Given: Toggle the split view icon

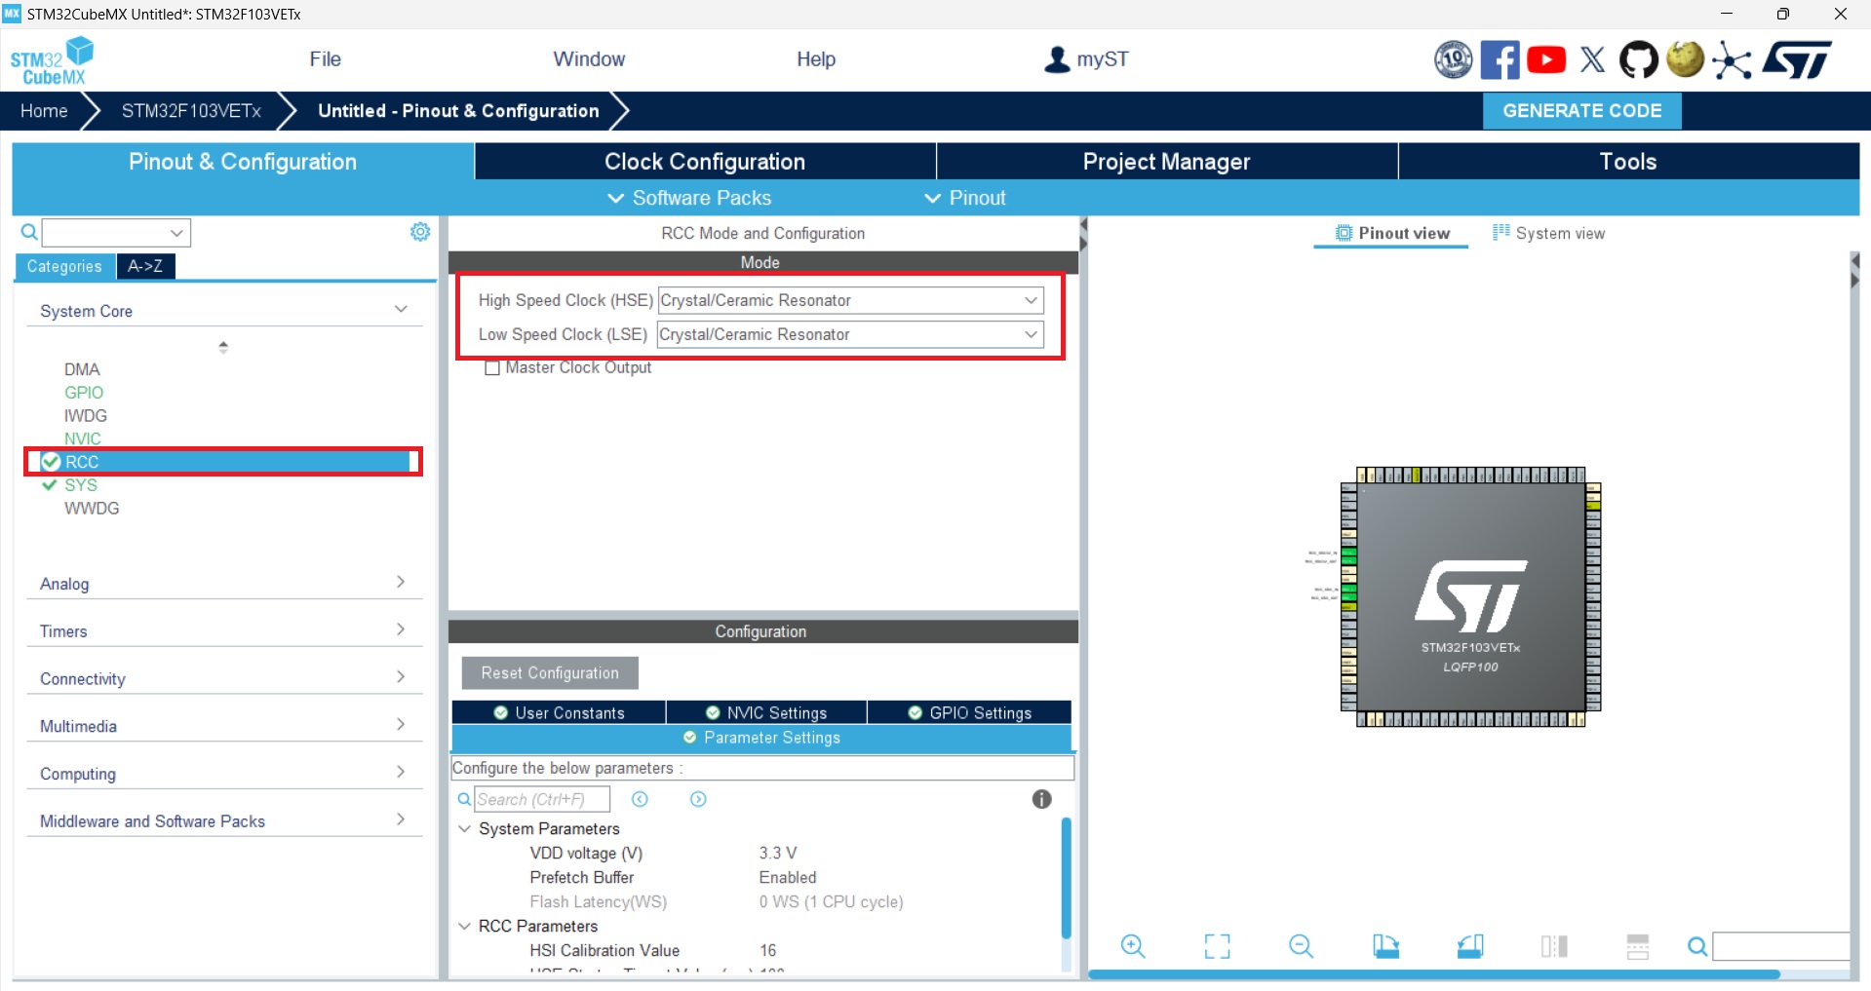Looking at the screenshot, I should (1554, 946).
